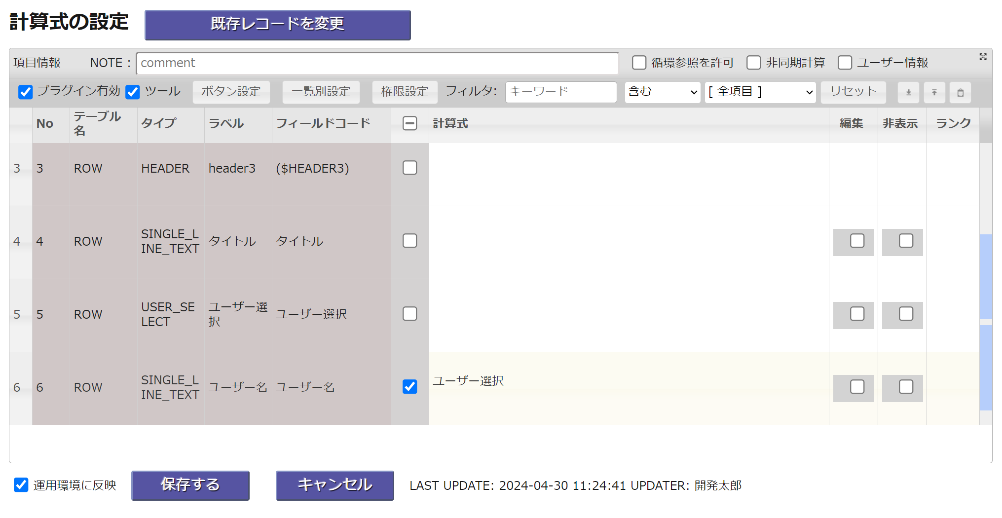Tick 非表示 checkbox in ユーザー名 row
This screenshot has height=518, width=1002.
(x=906, y=387)
